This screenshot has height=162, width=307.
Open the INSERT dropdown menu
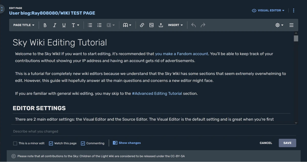(175, 25)
